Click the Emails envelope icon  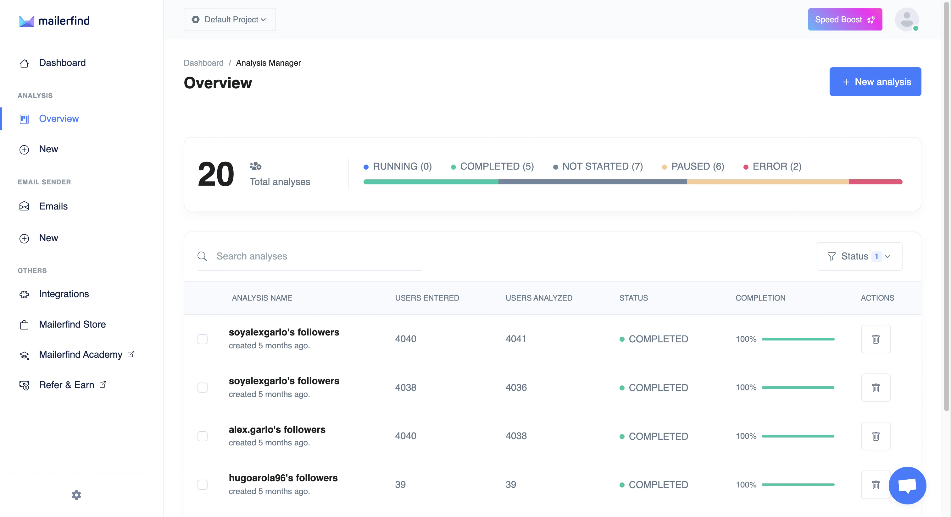[24, 206]
